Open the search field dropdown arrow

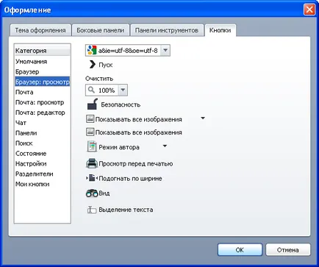[x=165, y=50]
